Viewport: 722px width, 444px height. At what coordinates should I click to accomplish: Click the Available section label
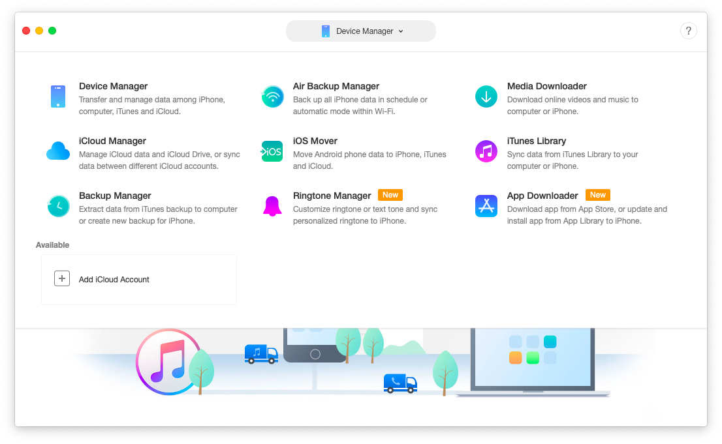pos(52,244)
